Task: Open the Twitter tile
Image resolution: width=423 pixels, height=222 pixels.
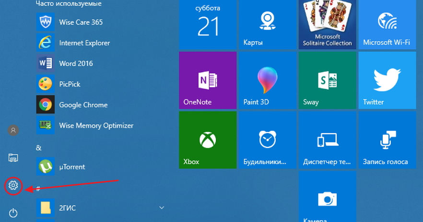Action: (388, 80)
